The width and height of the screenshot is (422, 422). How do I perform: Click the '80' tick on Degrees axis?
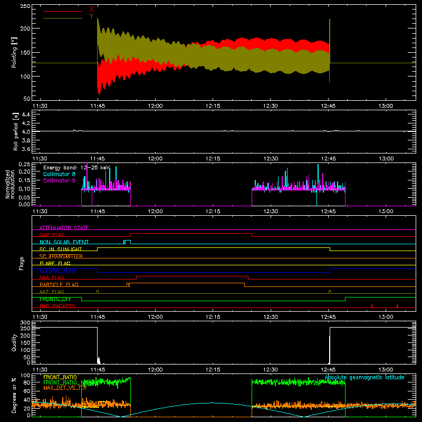coord(27,382)
